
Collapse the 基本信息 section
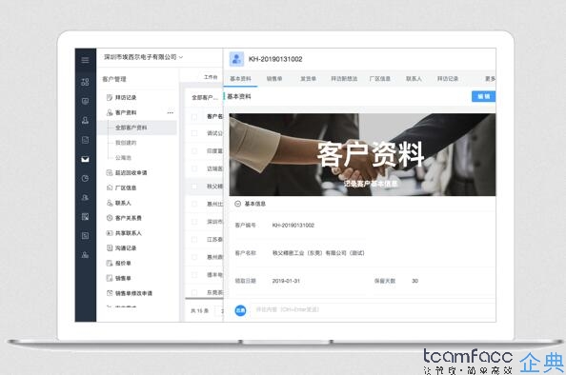pos(237,204)
